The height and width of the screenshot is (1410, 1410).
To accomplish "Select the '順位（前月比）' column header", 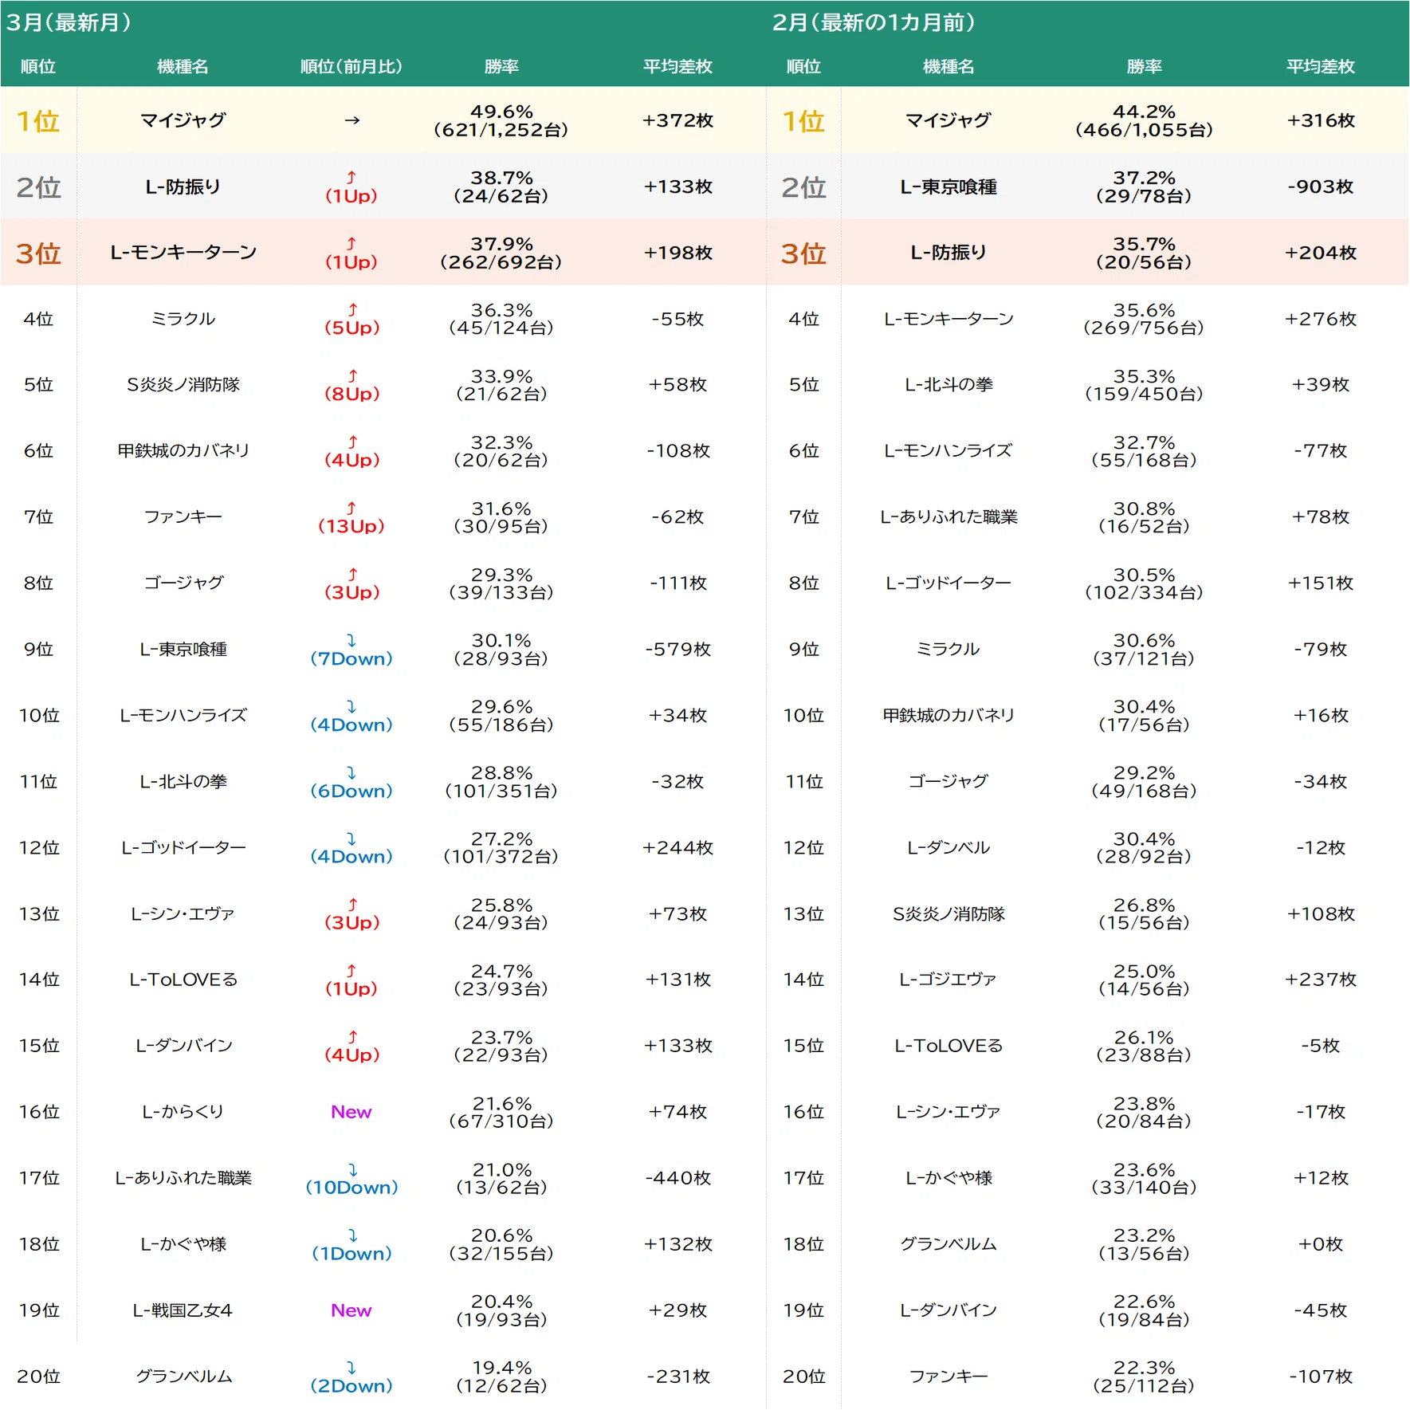I will (352, 66).
